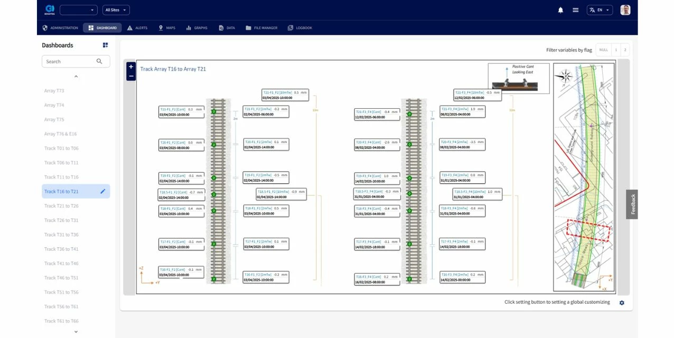
Task: Open the All Sites dropdown
Action: 116,10
